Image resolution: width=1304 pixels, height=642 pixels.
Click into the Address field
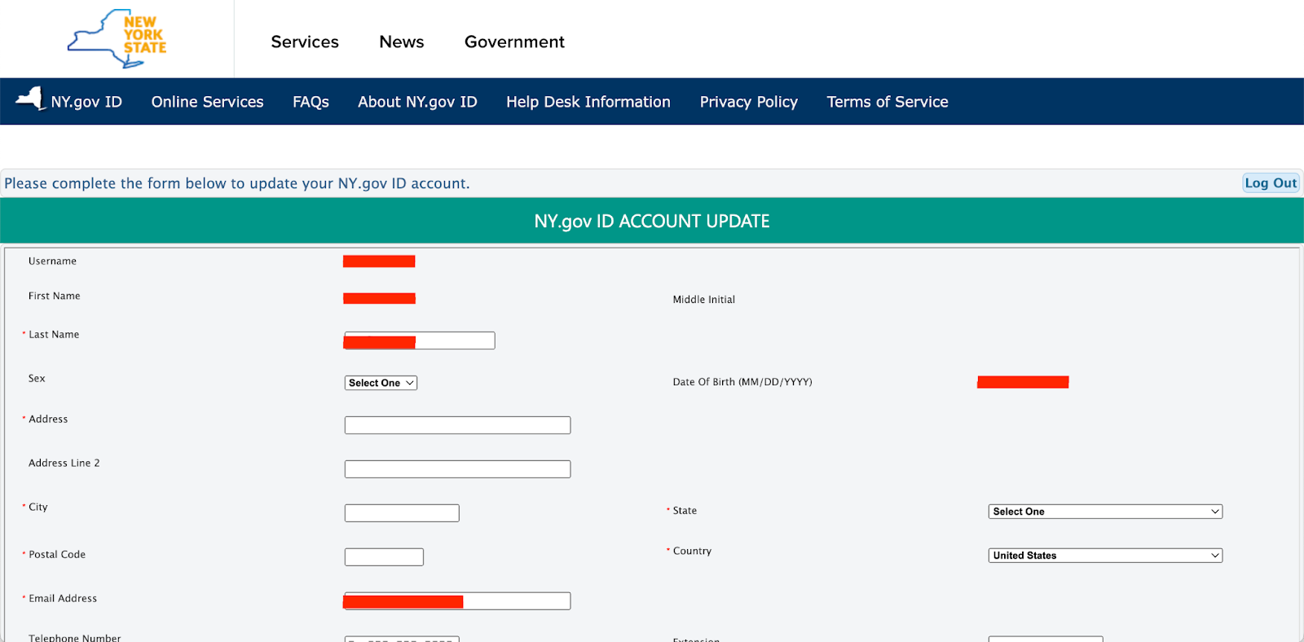(x=457, y=425)
